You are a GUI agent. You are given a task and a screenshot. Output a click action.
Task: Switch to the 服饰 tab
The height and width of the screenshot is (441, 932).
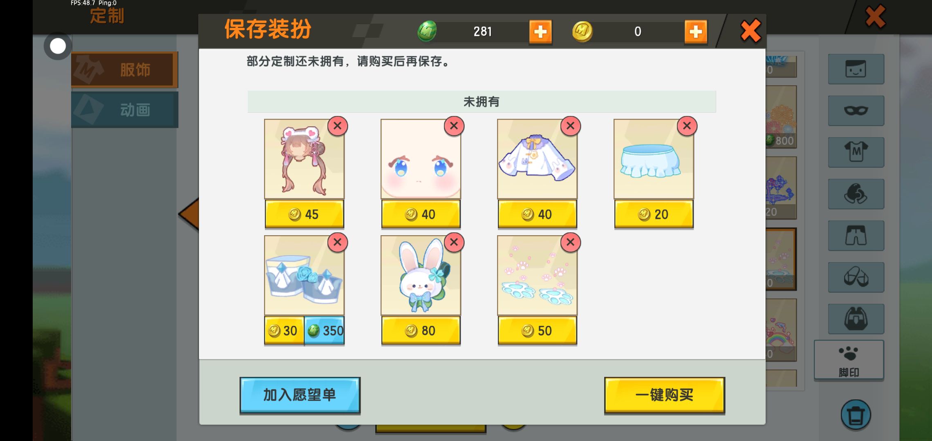pos(124,69)
